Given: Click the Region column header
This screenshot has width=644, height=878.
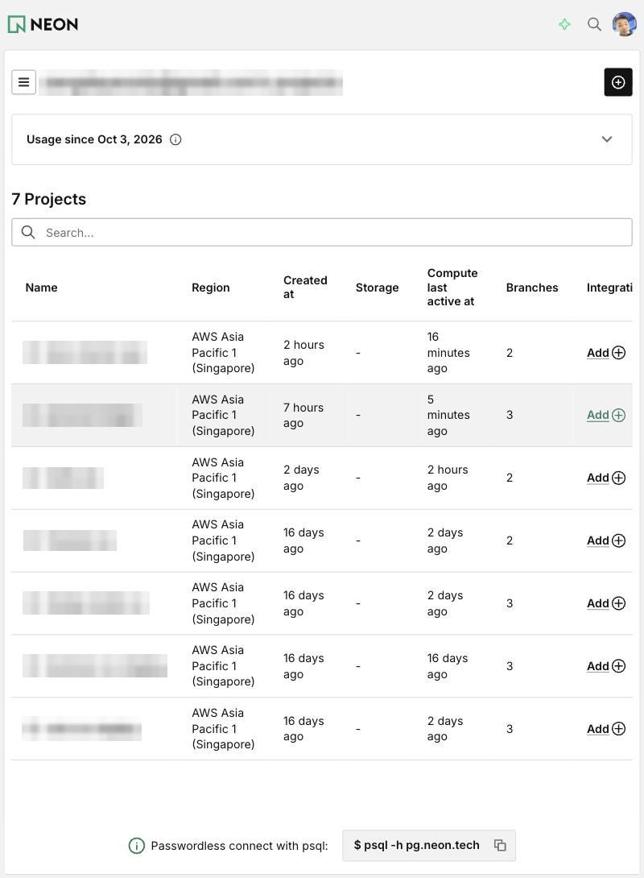Looking at the screenshot, I should pos(211,288).
